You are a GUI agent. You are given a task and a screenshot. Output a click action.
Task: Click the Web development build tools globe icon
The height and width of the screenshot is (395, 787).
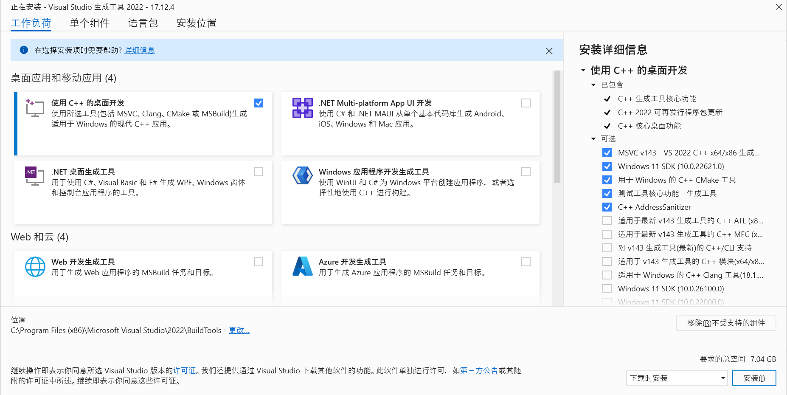[35, 267]
